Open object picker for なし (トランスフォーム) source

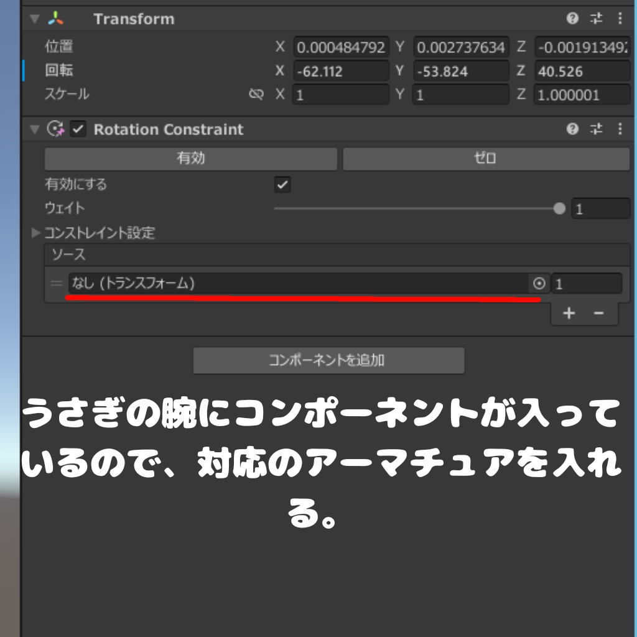539,283
